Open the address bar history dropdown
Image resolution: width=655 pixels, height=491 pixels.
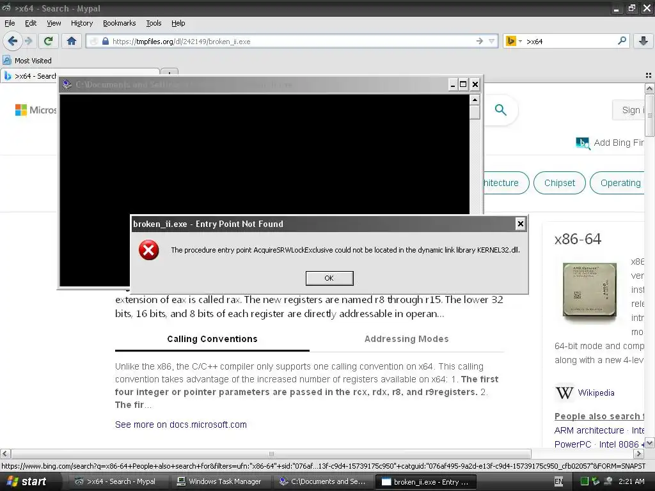click(492, 41)
